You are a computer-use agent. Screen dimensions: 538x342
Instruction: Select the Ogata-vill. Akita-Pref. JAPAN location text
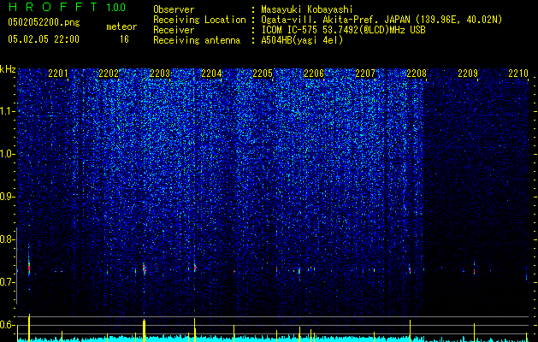[x=381, y=20]
